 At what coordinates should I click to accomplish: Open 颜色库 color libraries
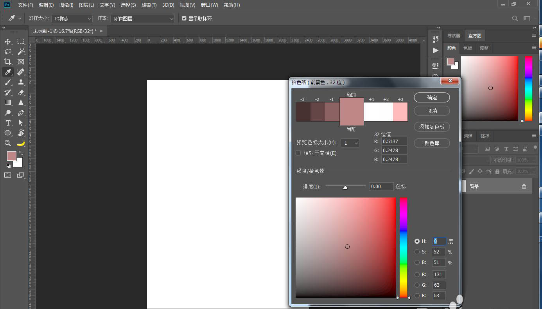(x=432, y=143)
